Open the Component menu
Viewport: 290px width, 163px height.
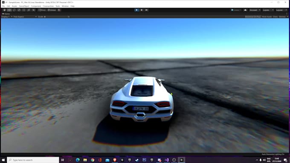coord(36,6)
